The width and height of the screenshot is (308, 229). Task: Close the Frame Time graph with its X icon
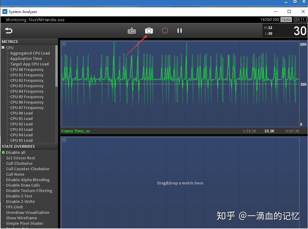[63, 44]
